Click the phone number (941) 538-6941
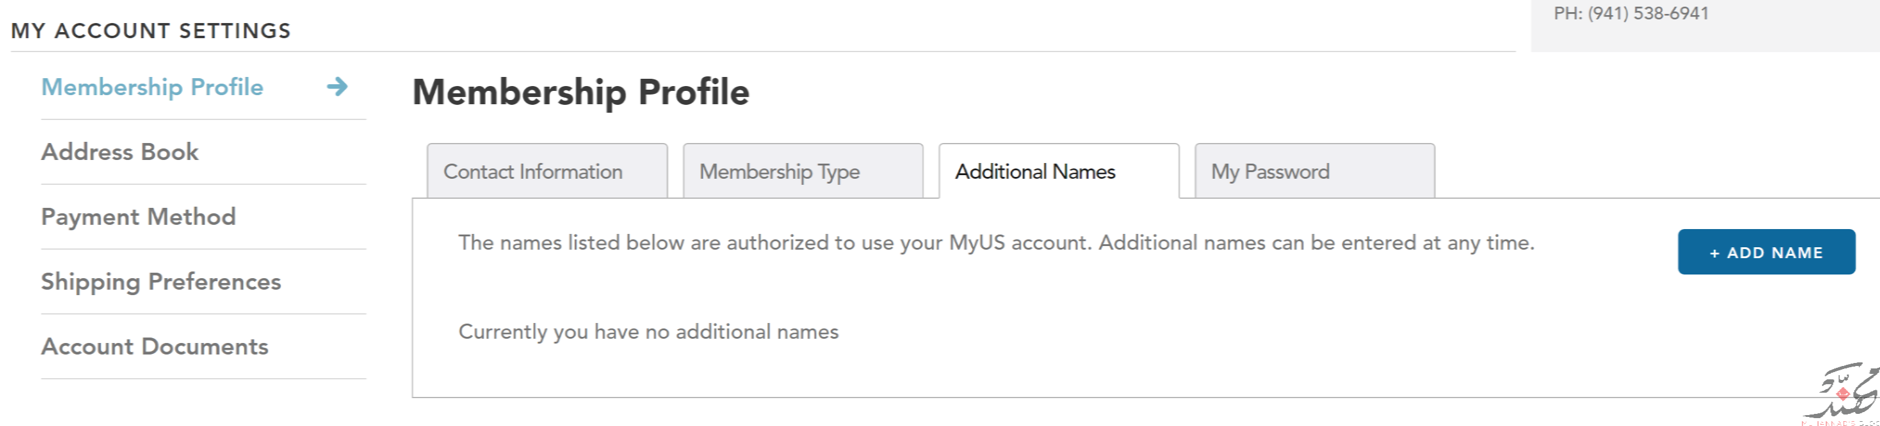The image size is (1880, 426). pyautogui.click(x=1648, y=13)
